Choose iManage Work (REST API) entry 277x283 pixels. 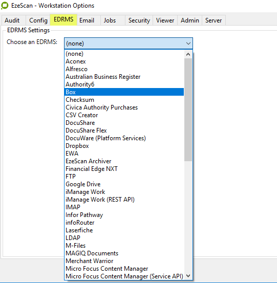click(x=124, y=200)
